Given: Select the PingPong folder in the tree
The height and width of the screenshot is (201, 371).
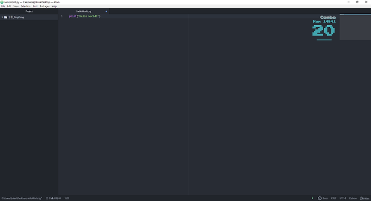Looking at the screenshot, I should click(29, 17).
